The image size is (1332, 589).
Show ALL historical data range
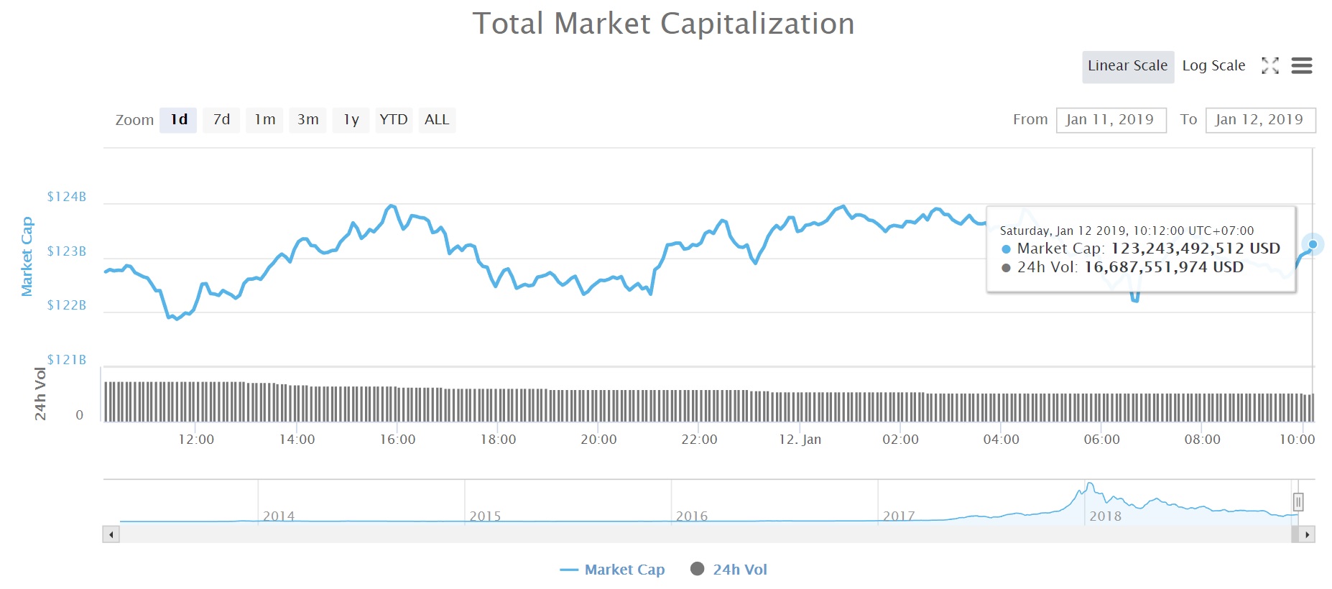(x=437, y=120)
